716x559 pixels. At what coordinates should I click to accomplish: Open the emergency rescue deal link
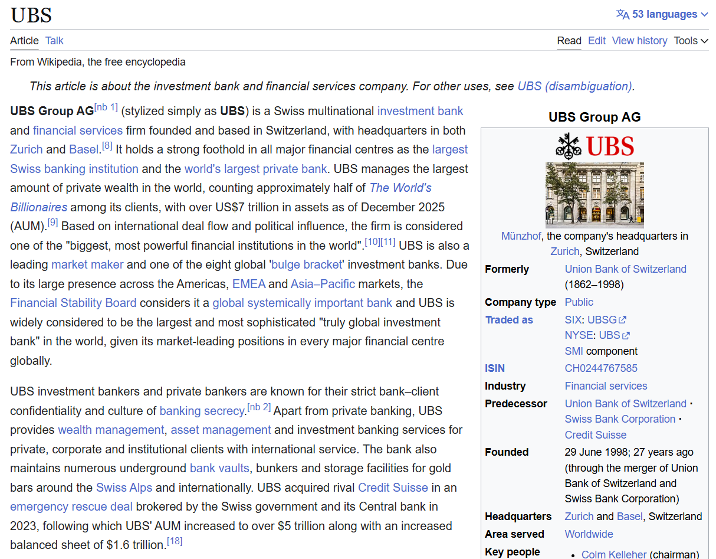(x=71, y=506)
